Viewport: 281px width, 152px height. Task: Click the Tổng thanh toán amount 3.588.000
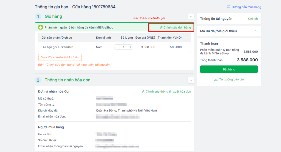click(x=247, y=60)
